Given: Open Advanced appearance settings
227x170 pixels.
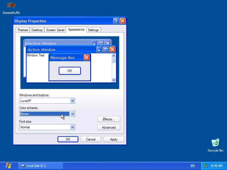Looking at the screenshot, I should click(x=109, y=127).
